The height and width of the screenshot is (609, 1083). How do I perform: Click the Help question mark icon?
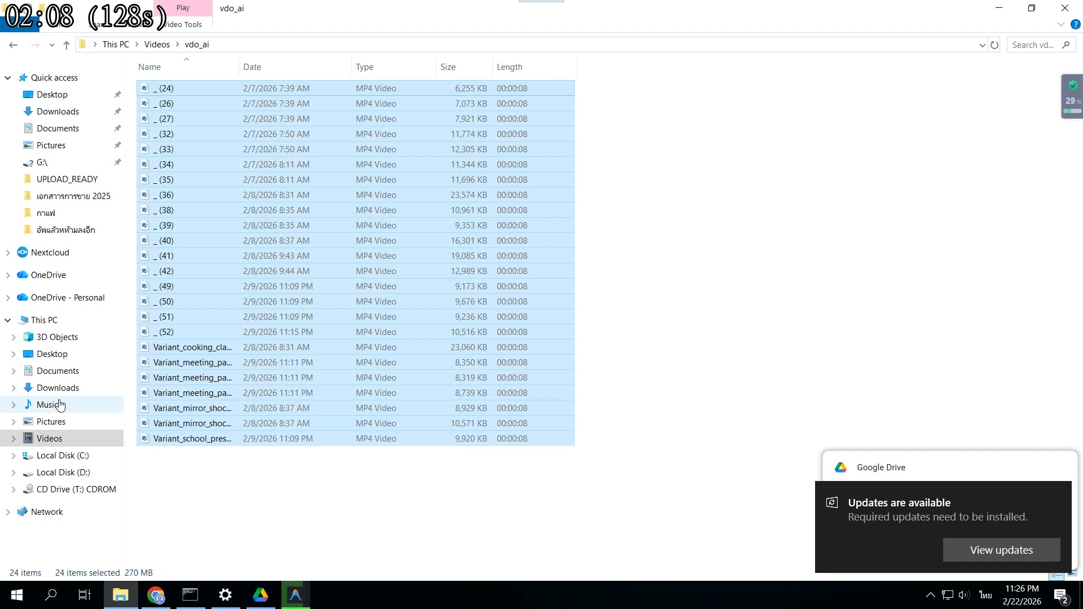(1075, 25)
